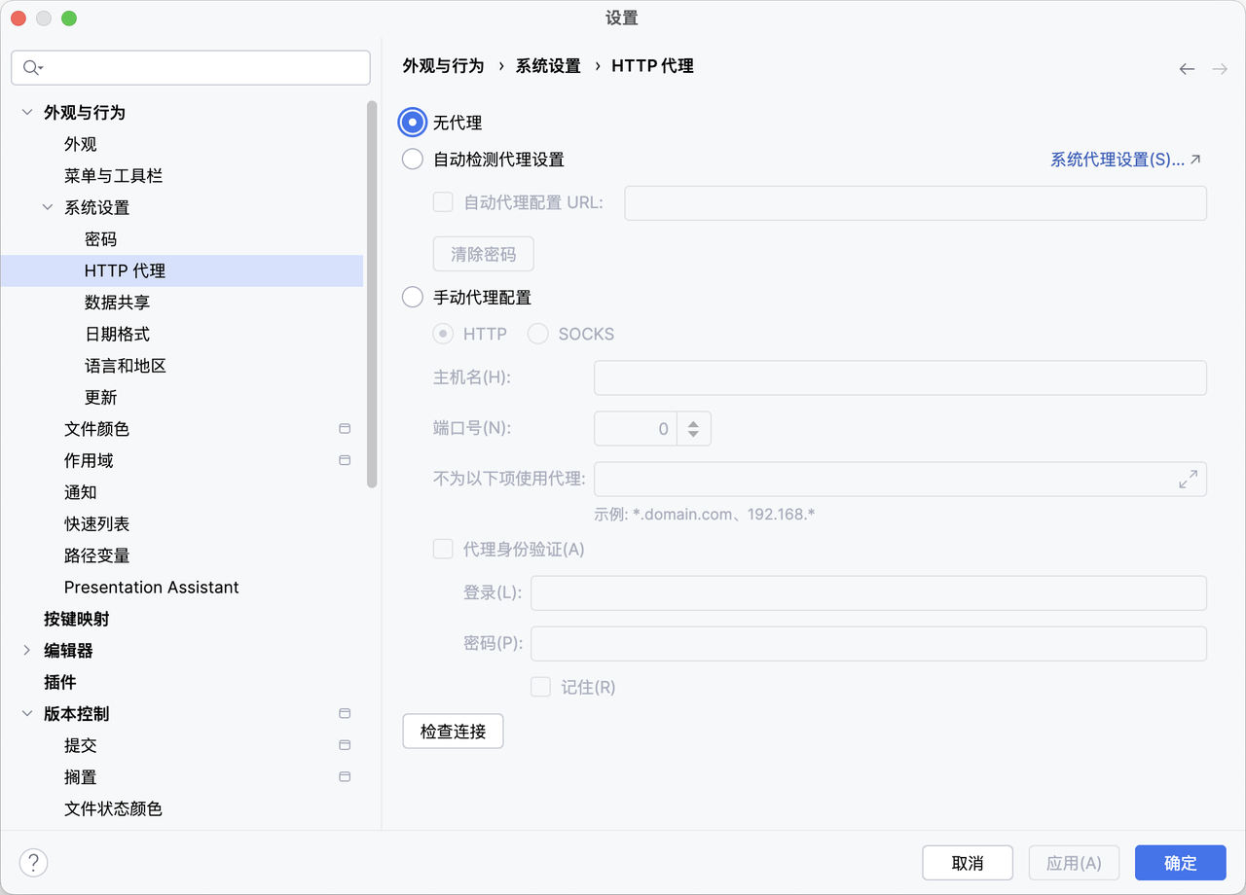Open search options via the magnifier icon
1246x895 pixels.
point(31,67)
